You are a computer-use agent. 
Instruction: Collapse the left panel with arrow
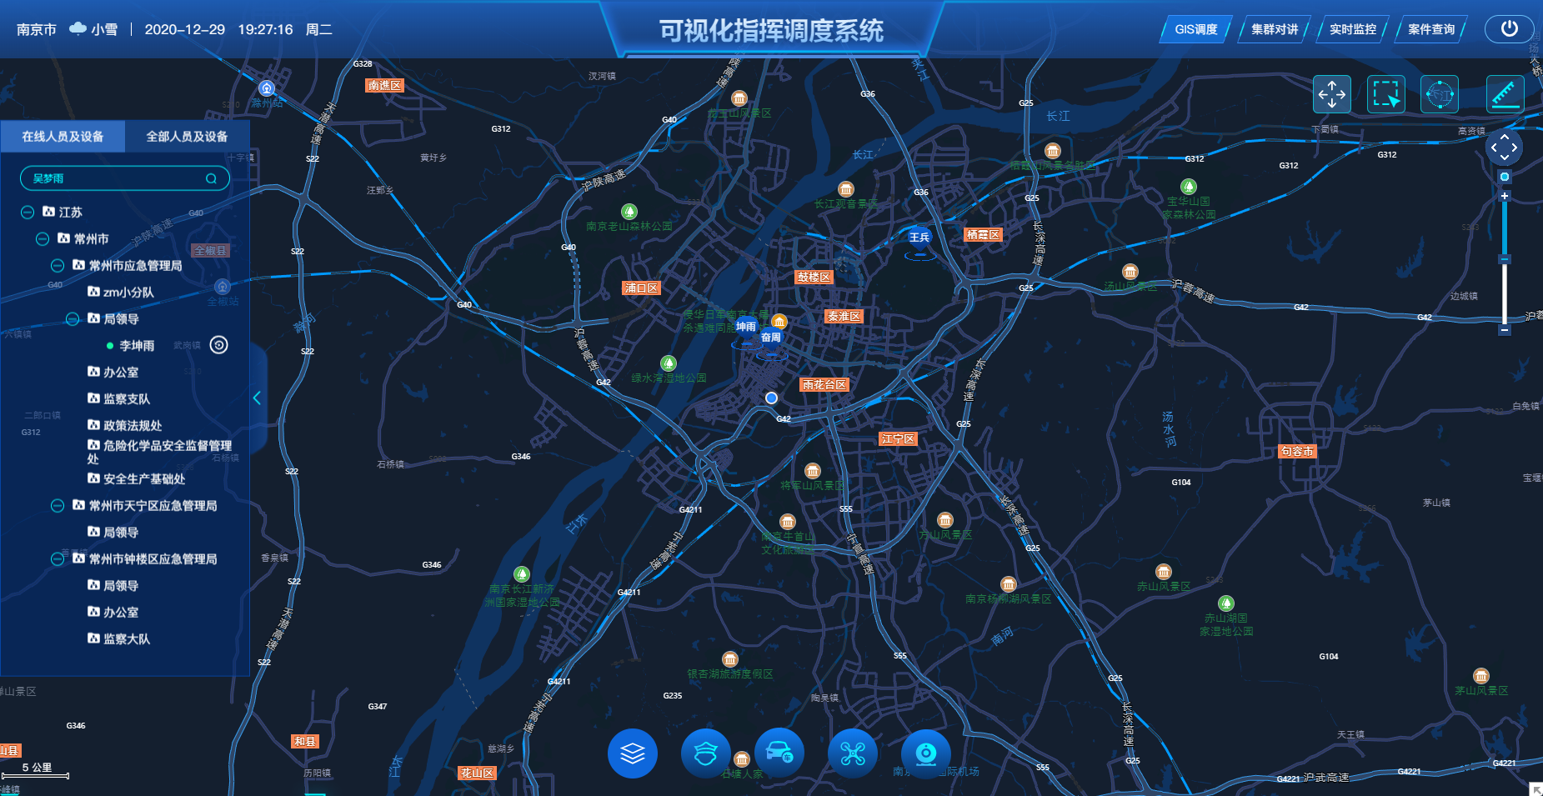tap(258, 398)
